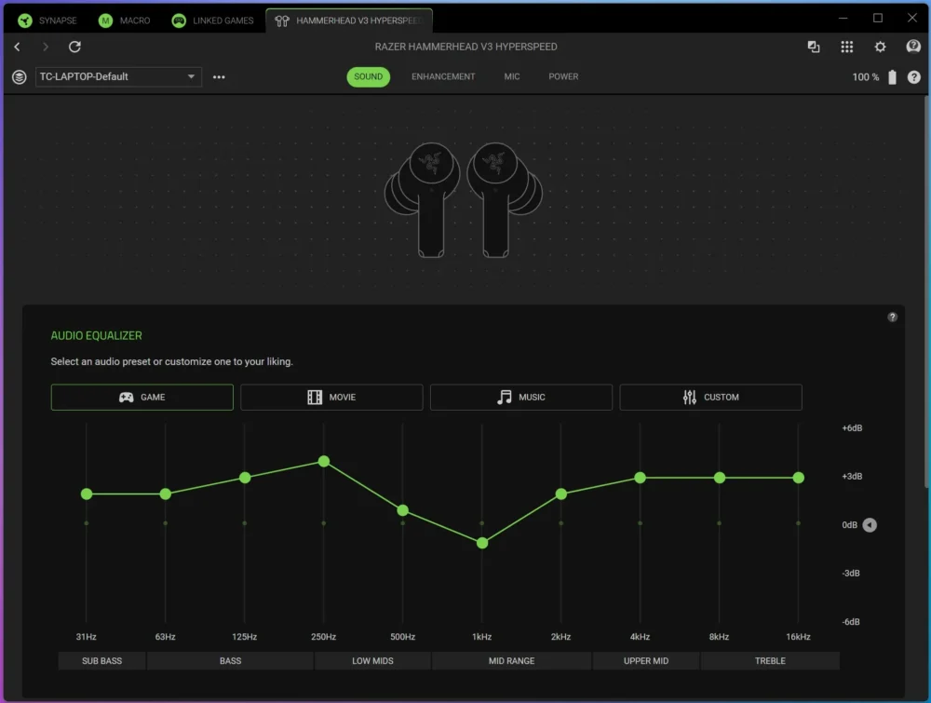Image resolution: width=931 pixels, height=703 pixels.
Task: Click the battery level icon
Action: click(892, 77)
